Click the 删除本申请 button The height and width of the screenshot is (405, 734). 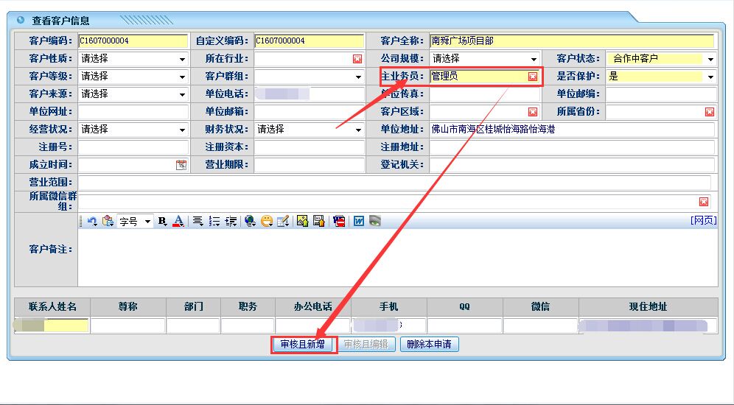429,345
